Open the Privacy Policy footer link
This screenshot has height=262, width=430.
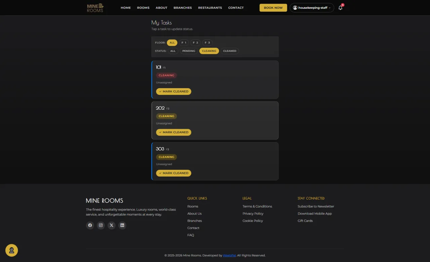[x=253, y=214]
